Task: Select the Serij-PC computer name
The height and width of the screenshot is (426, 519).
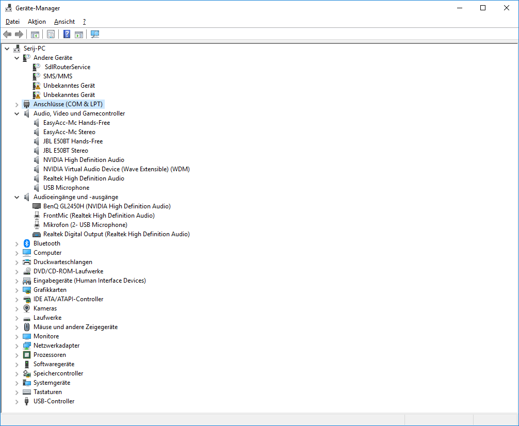Action: (34, 48)
